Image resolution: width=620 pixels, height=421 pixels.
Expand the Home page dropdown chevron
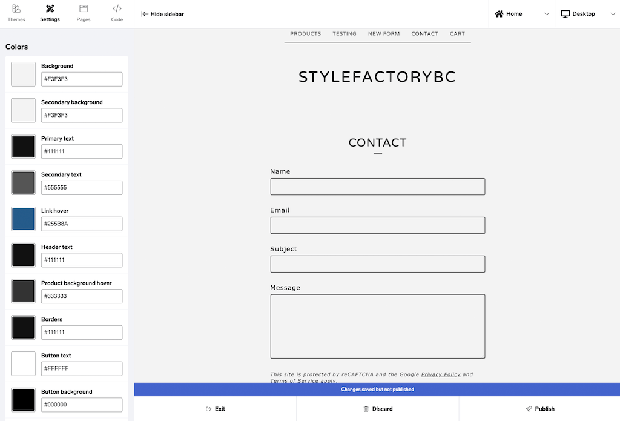pos(547,14)
